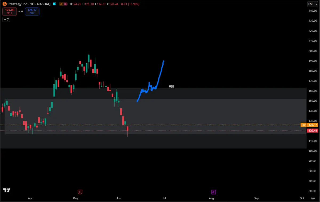Image resolution: width=320 pixels, height=202 pixels.
Task: Open the red earnings marker near May
Action: [x=79, y=192]
